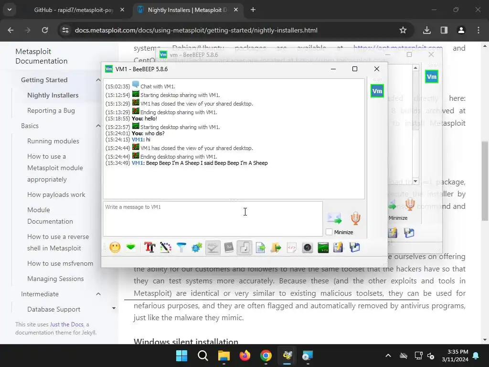The width and height of the screenshot is (489, 367).
Task: Click the microphone icon in the background vm window
Action: (410, 205)
